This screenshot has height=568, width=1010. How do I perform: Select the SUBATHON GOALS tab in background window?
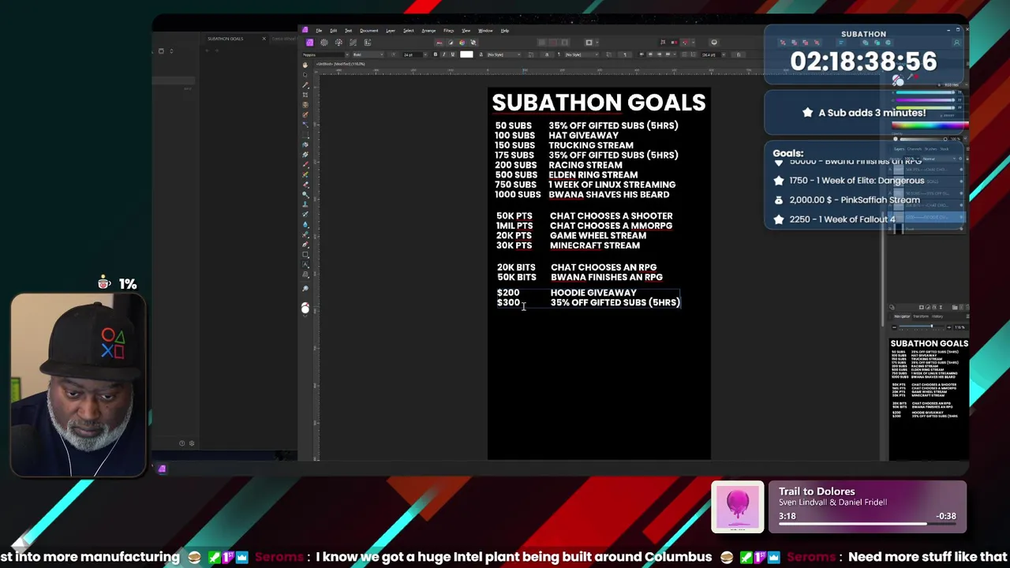click(x=226, y=39)
